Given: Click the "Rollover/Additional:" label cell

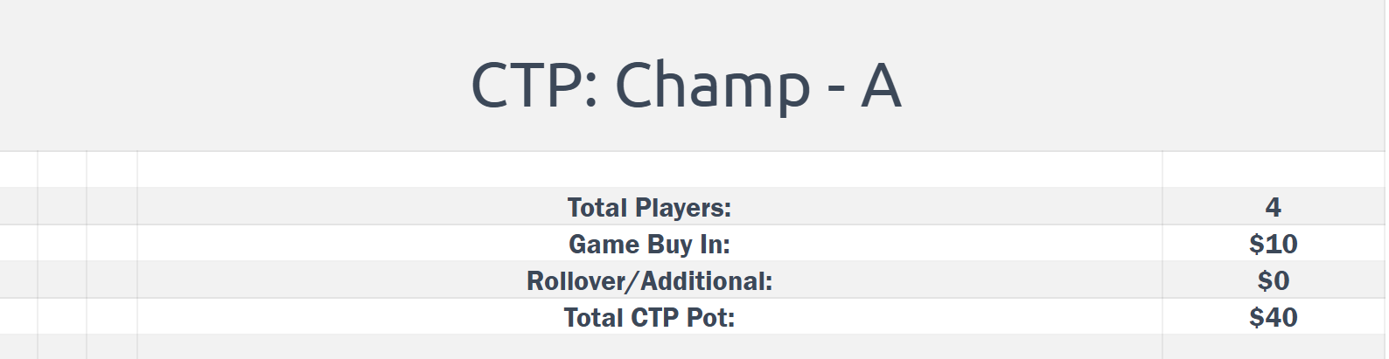Looking at the screenshot, I should coord(649,280).
